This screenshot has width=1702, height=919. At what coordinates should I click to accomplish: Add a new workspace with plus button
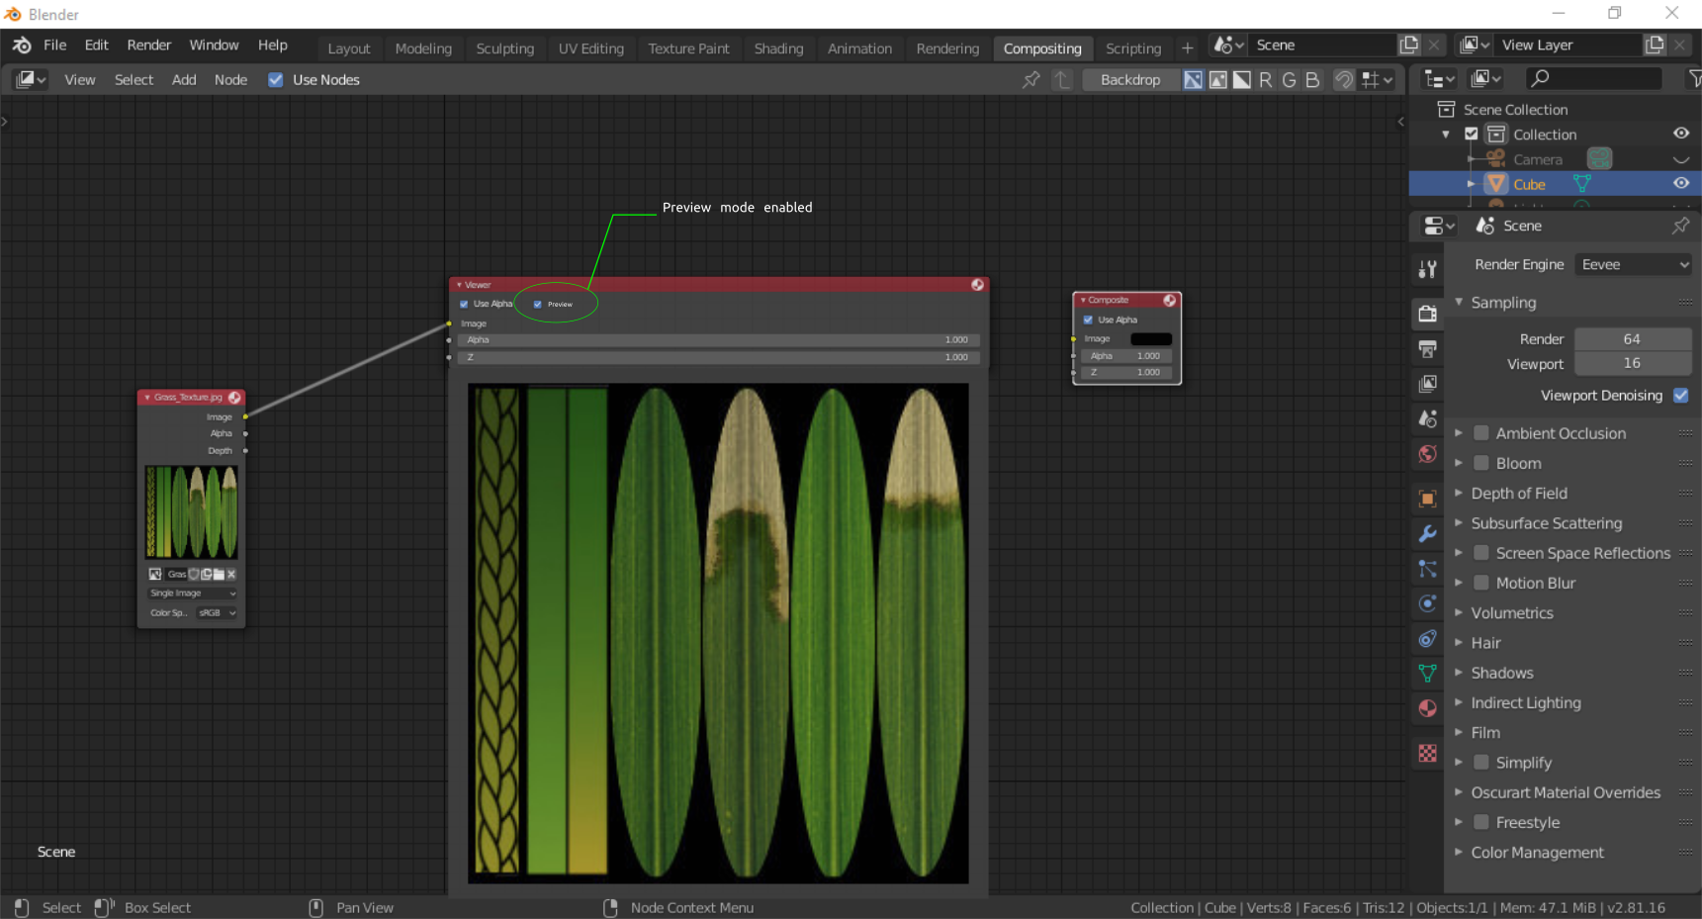1188,47
